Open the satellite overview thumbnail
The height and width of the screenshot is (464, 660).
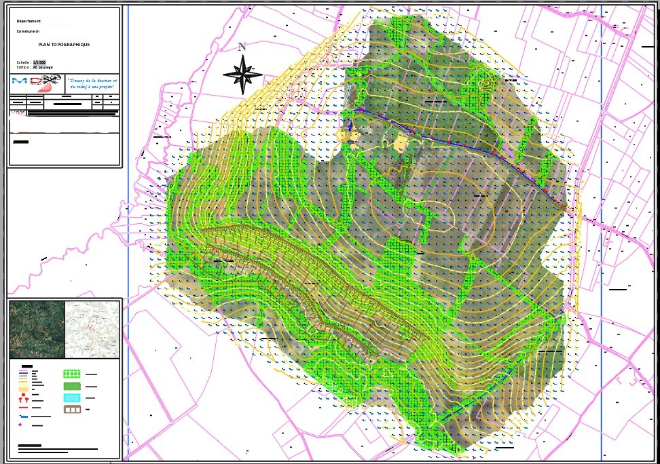point(37,330)
